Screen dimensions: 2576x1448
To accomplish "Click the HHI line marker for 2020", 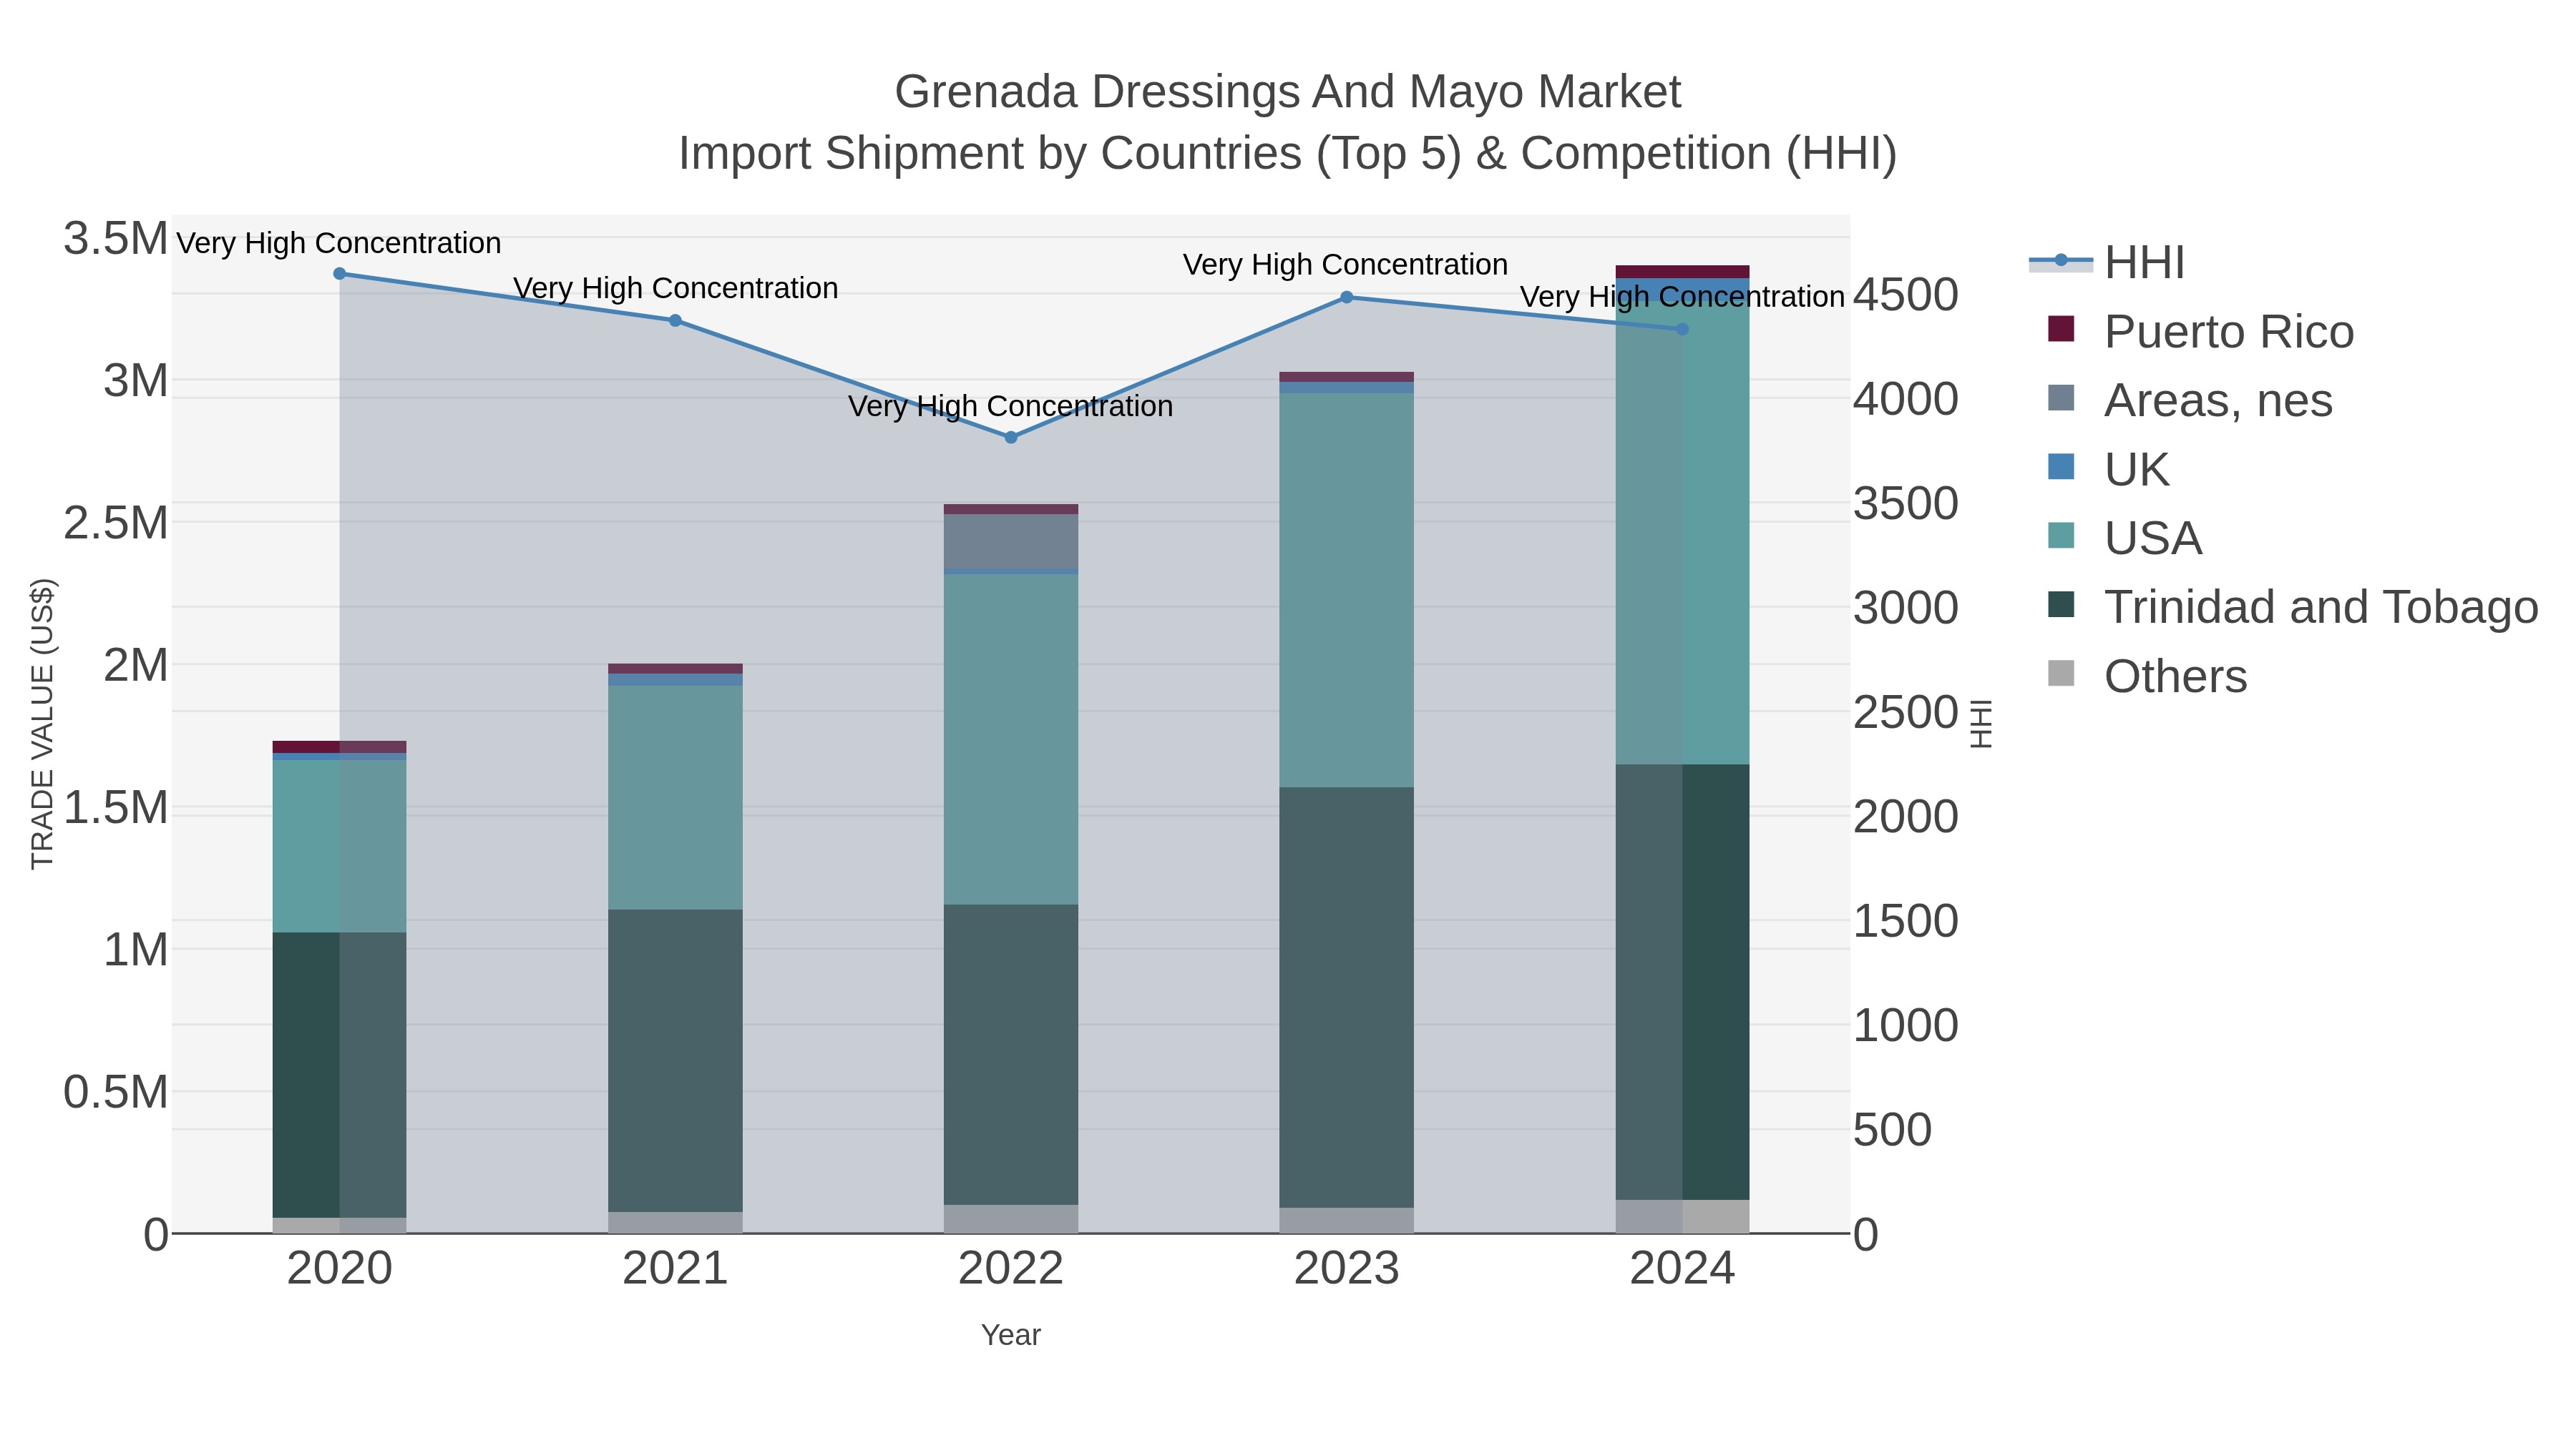I will point(339,274).
